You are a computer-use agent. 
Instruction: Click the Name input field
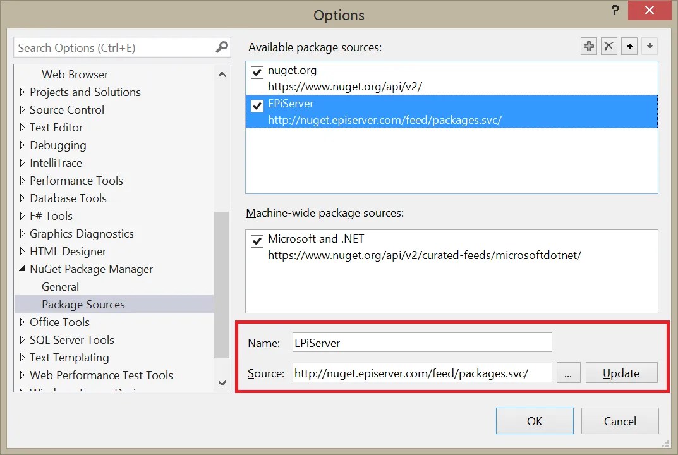click(422, 343)
